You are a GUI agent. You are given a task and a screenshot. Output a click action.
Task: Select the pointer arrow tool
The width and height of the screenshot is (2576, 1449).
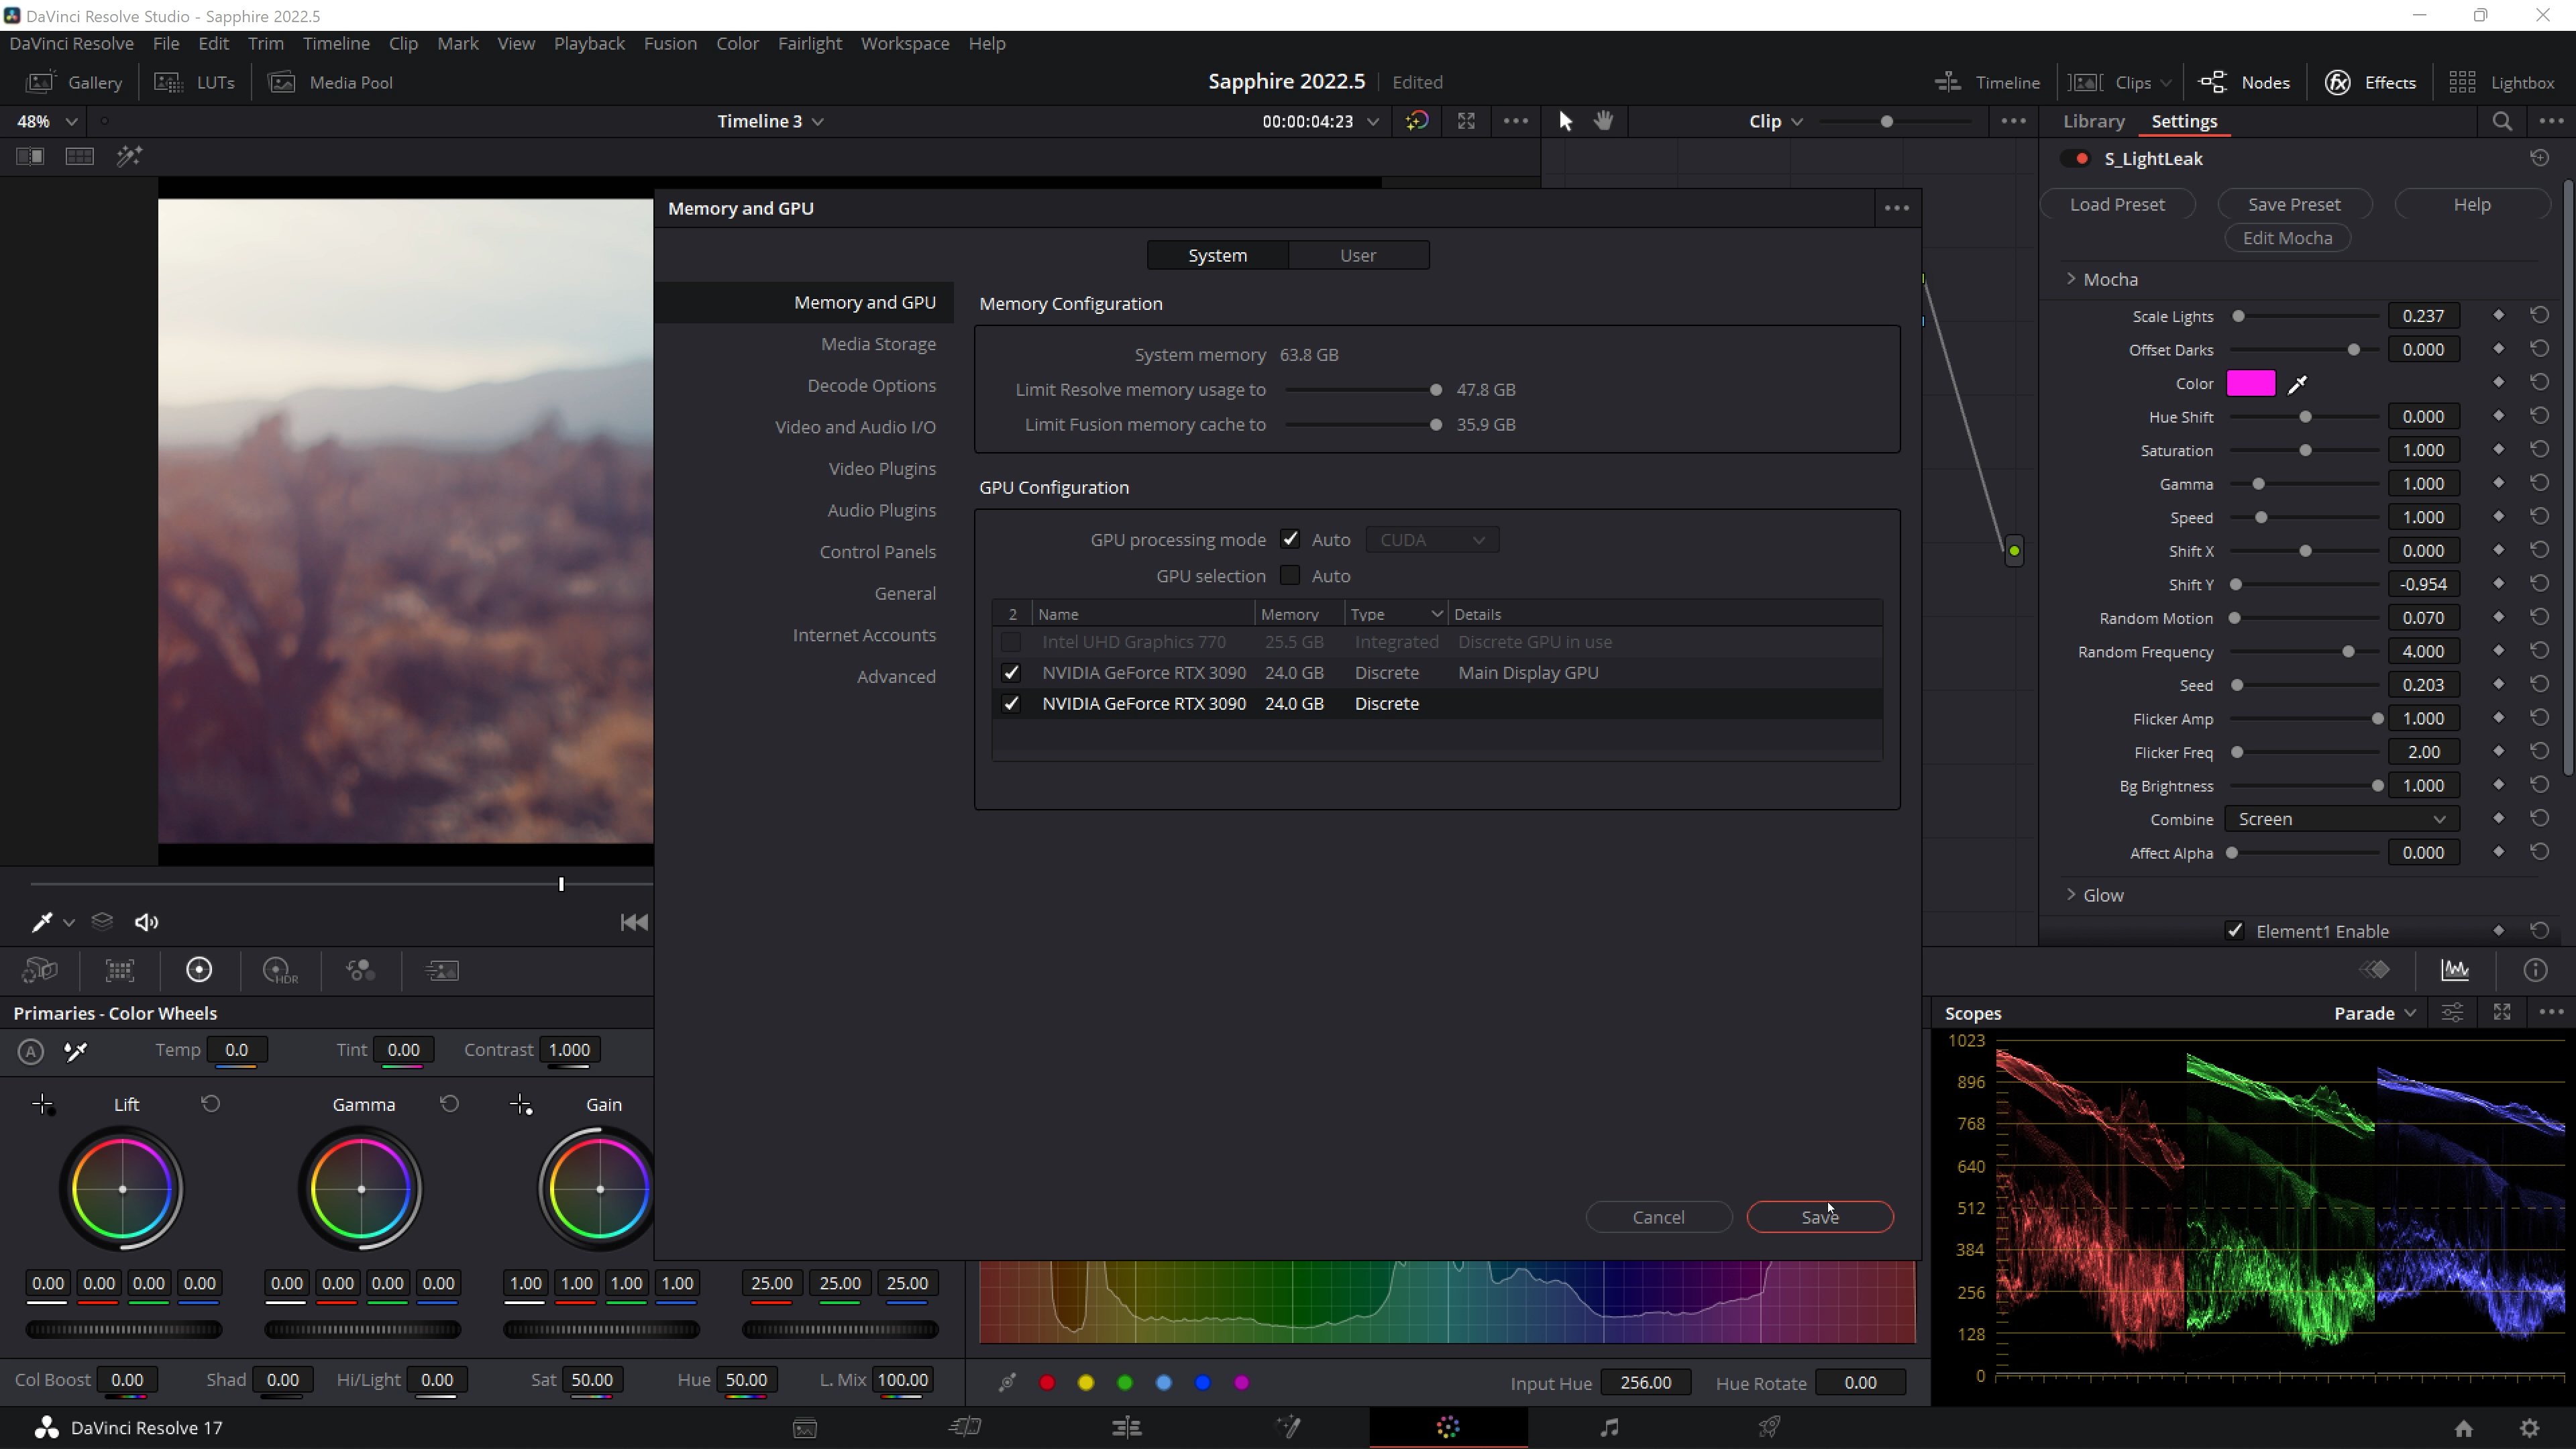(x=1565, y=121)
